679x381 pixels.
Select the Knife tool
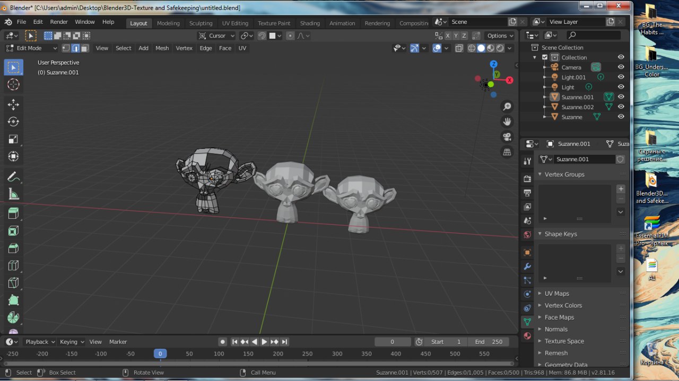13,283
